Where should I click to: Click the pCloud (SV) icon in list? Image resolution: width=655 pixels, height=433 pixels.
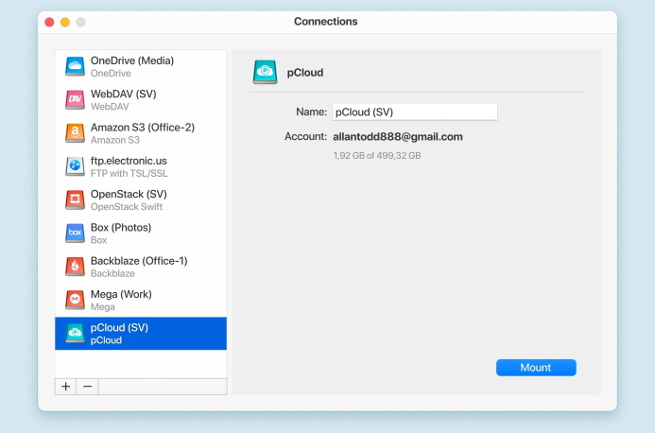(76, 334)
